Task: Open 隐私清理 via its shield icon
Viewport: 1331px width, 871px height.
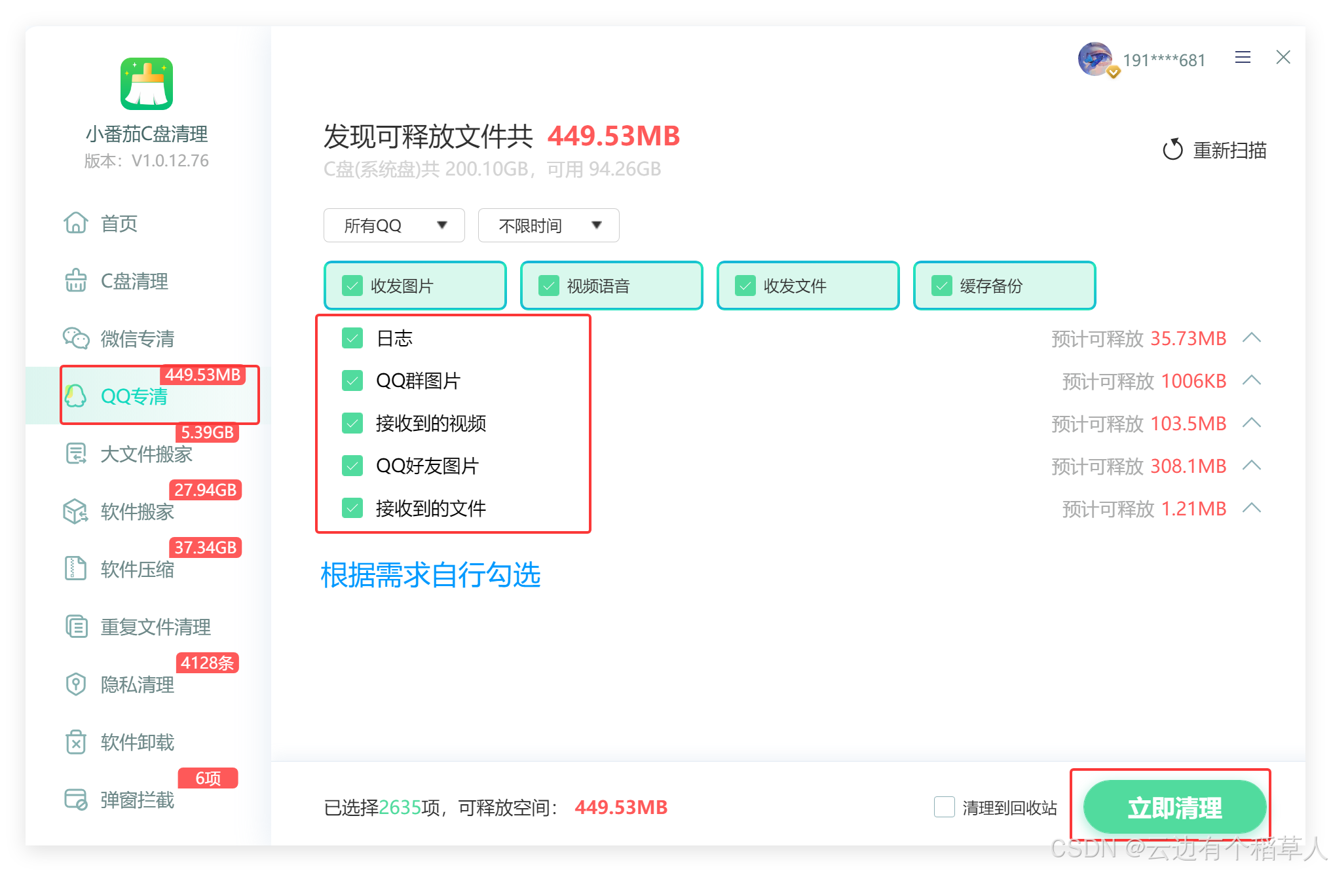Action: (x=76, y=684)
